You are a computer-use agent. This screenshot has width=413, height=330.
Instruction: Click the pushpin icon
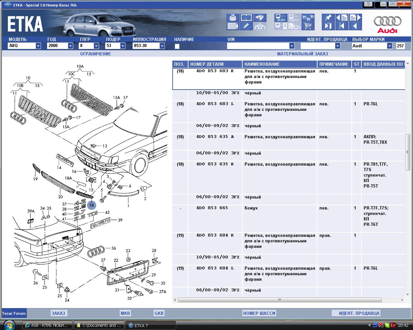[328, 18]
